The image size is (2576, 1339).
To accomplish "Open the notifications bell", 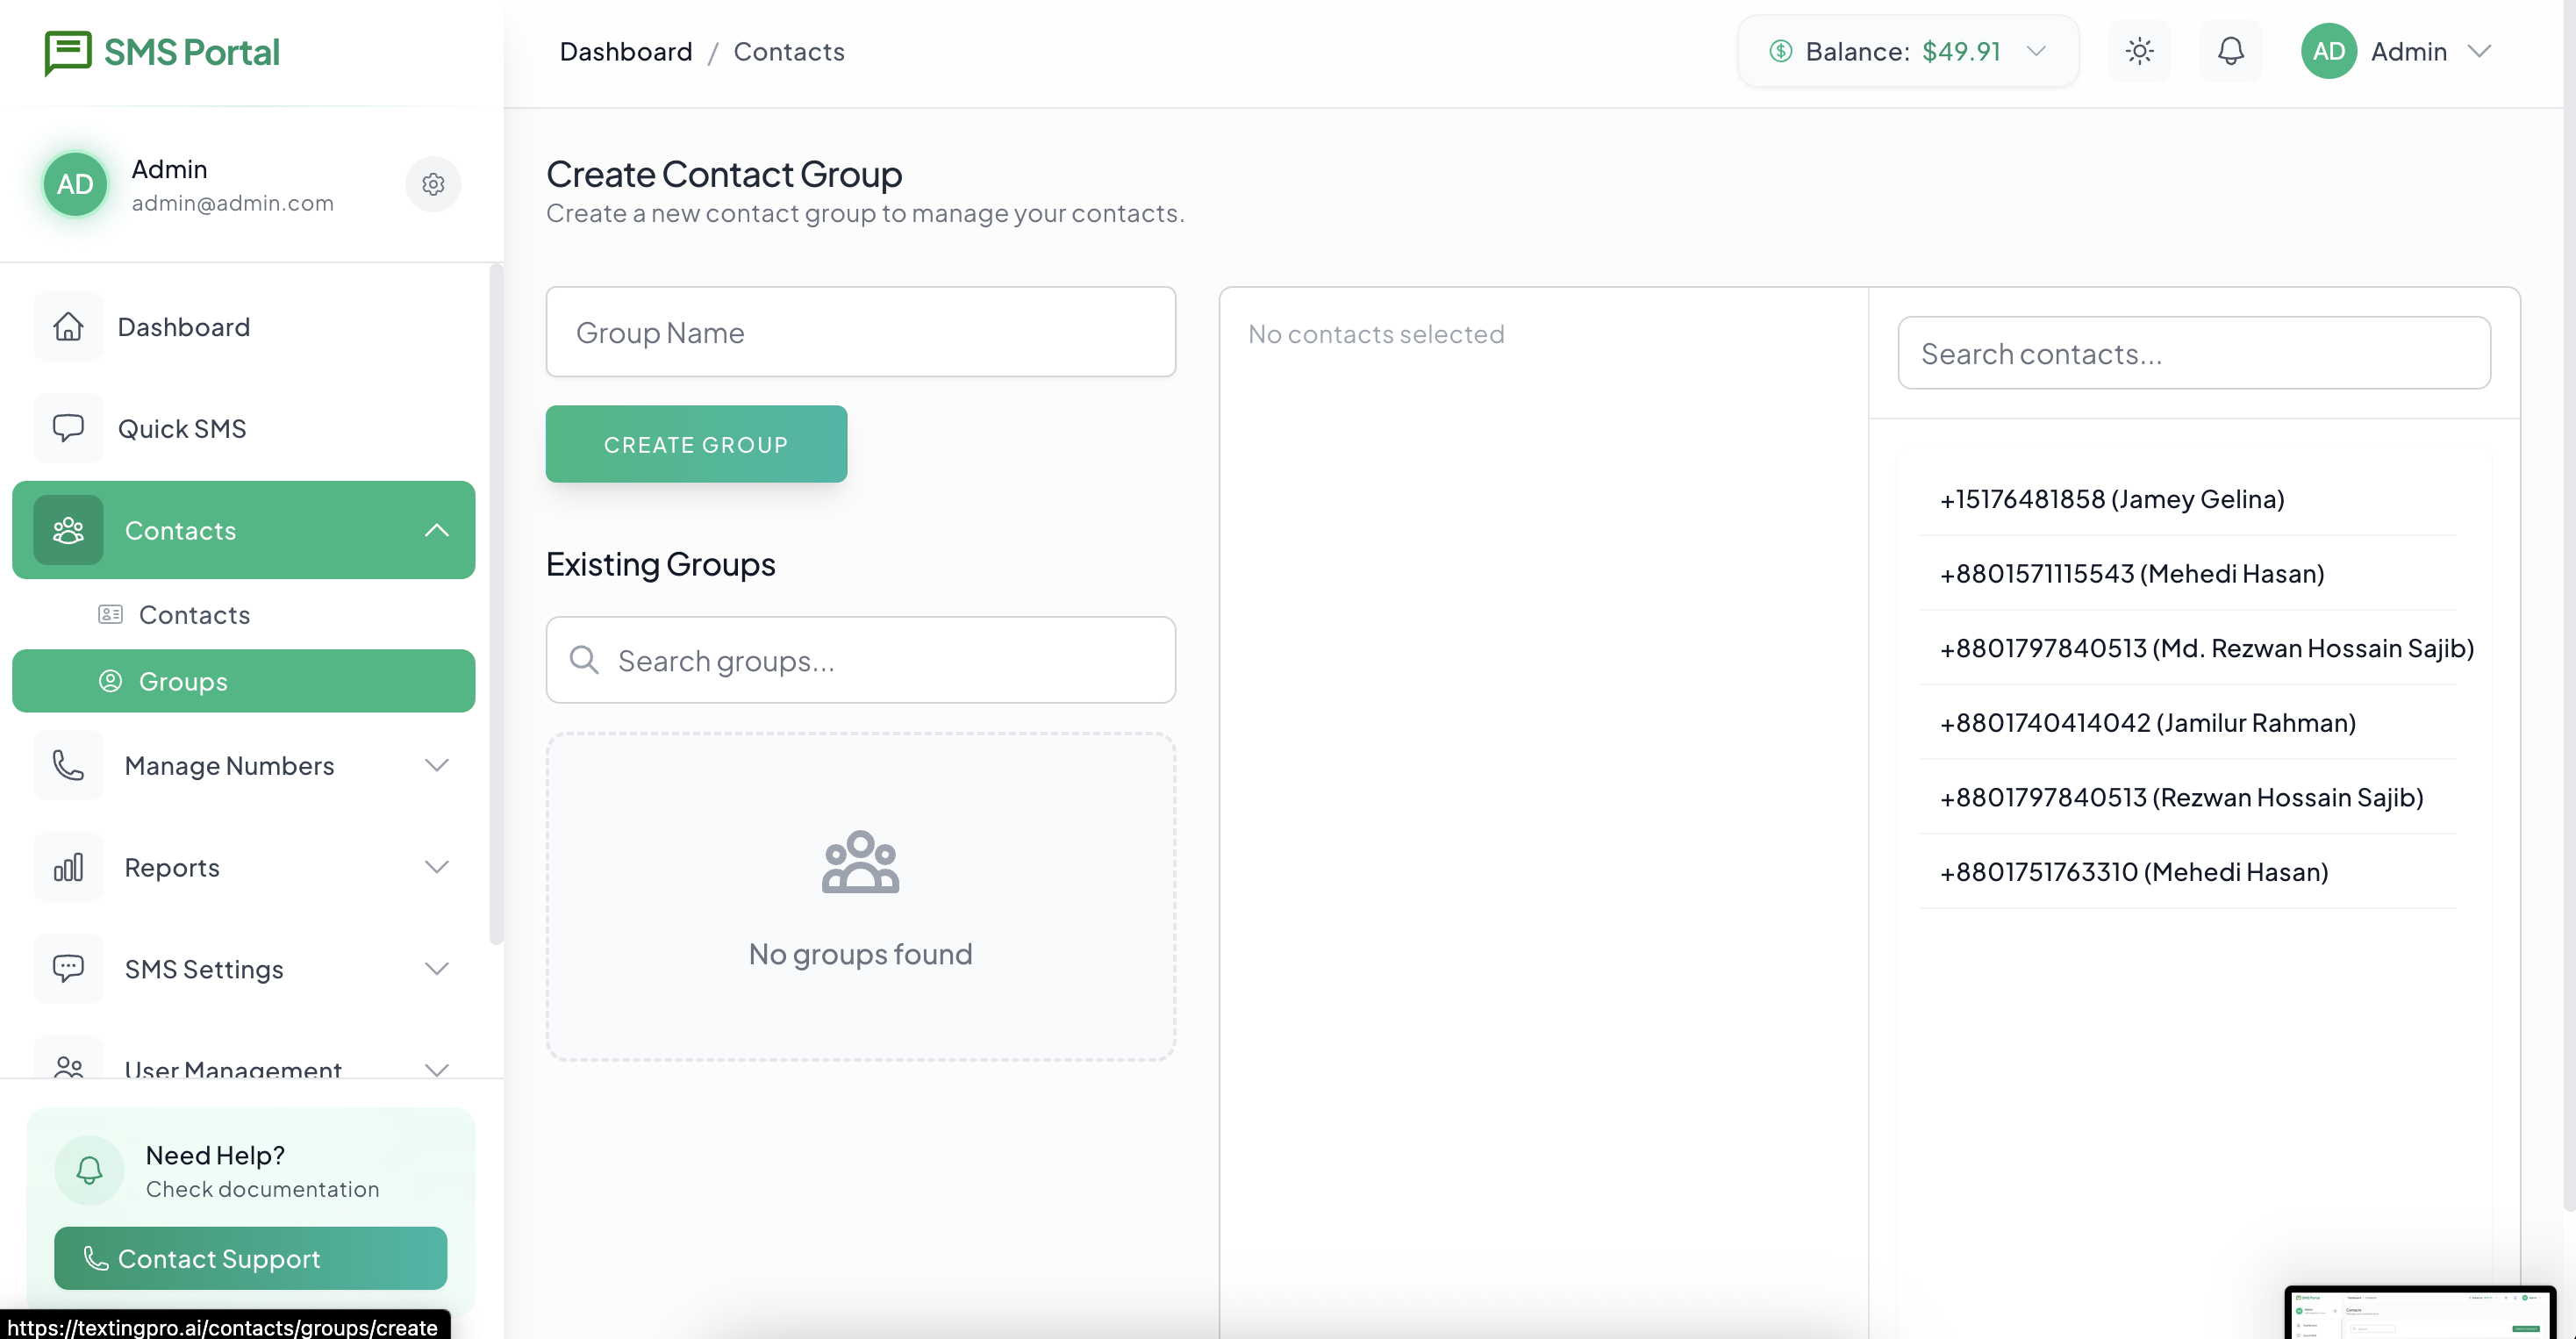I will click(x=2230, y=51).
